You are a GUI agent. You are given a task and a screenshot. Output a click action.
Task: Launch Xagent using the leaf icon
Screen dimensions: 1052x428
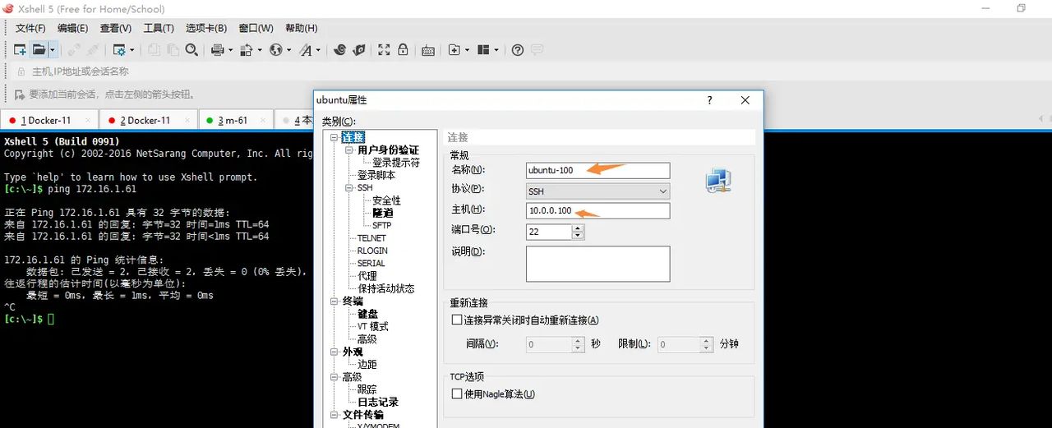(358, 50)
